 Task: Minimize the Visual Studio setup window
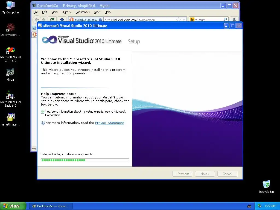tap(226, 26)
